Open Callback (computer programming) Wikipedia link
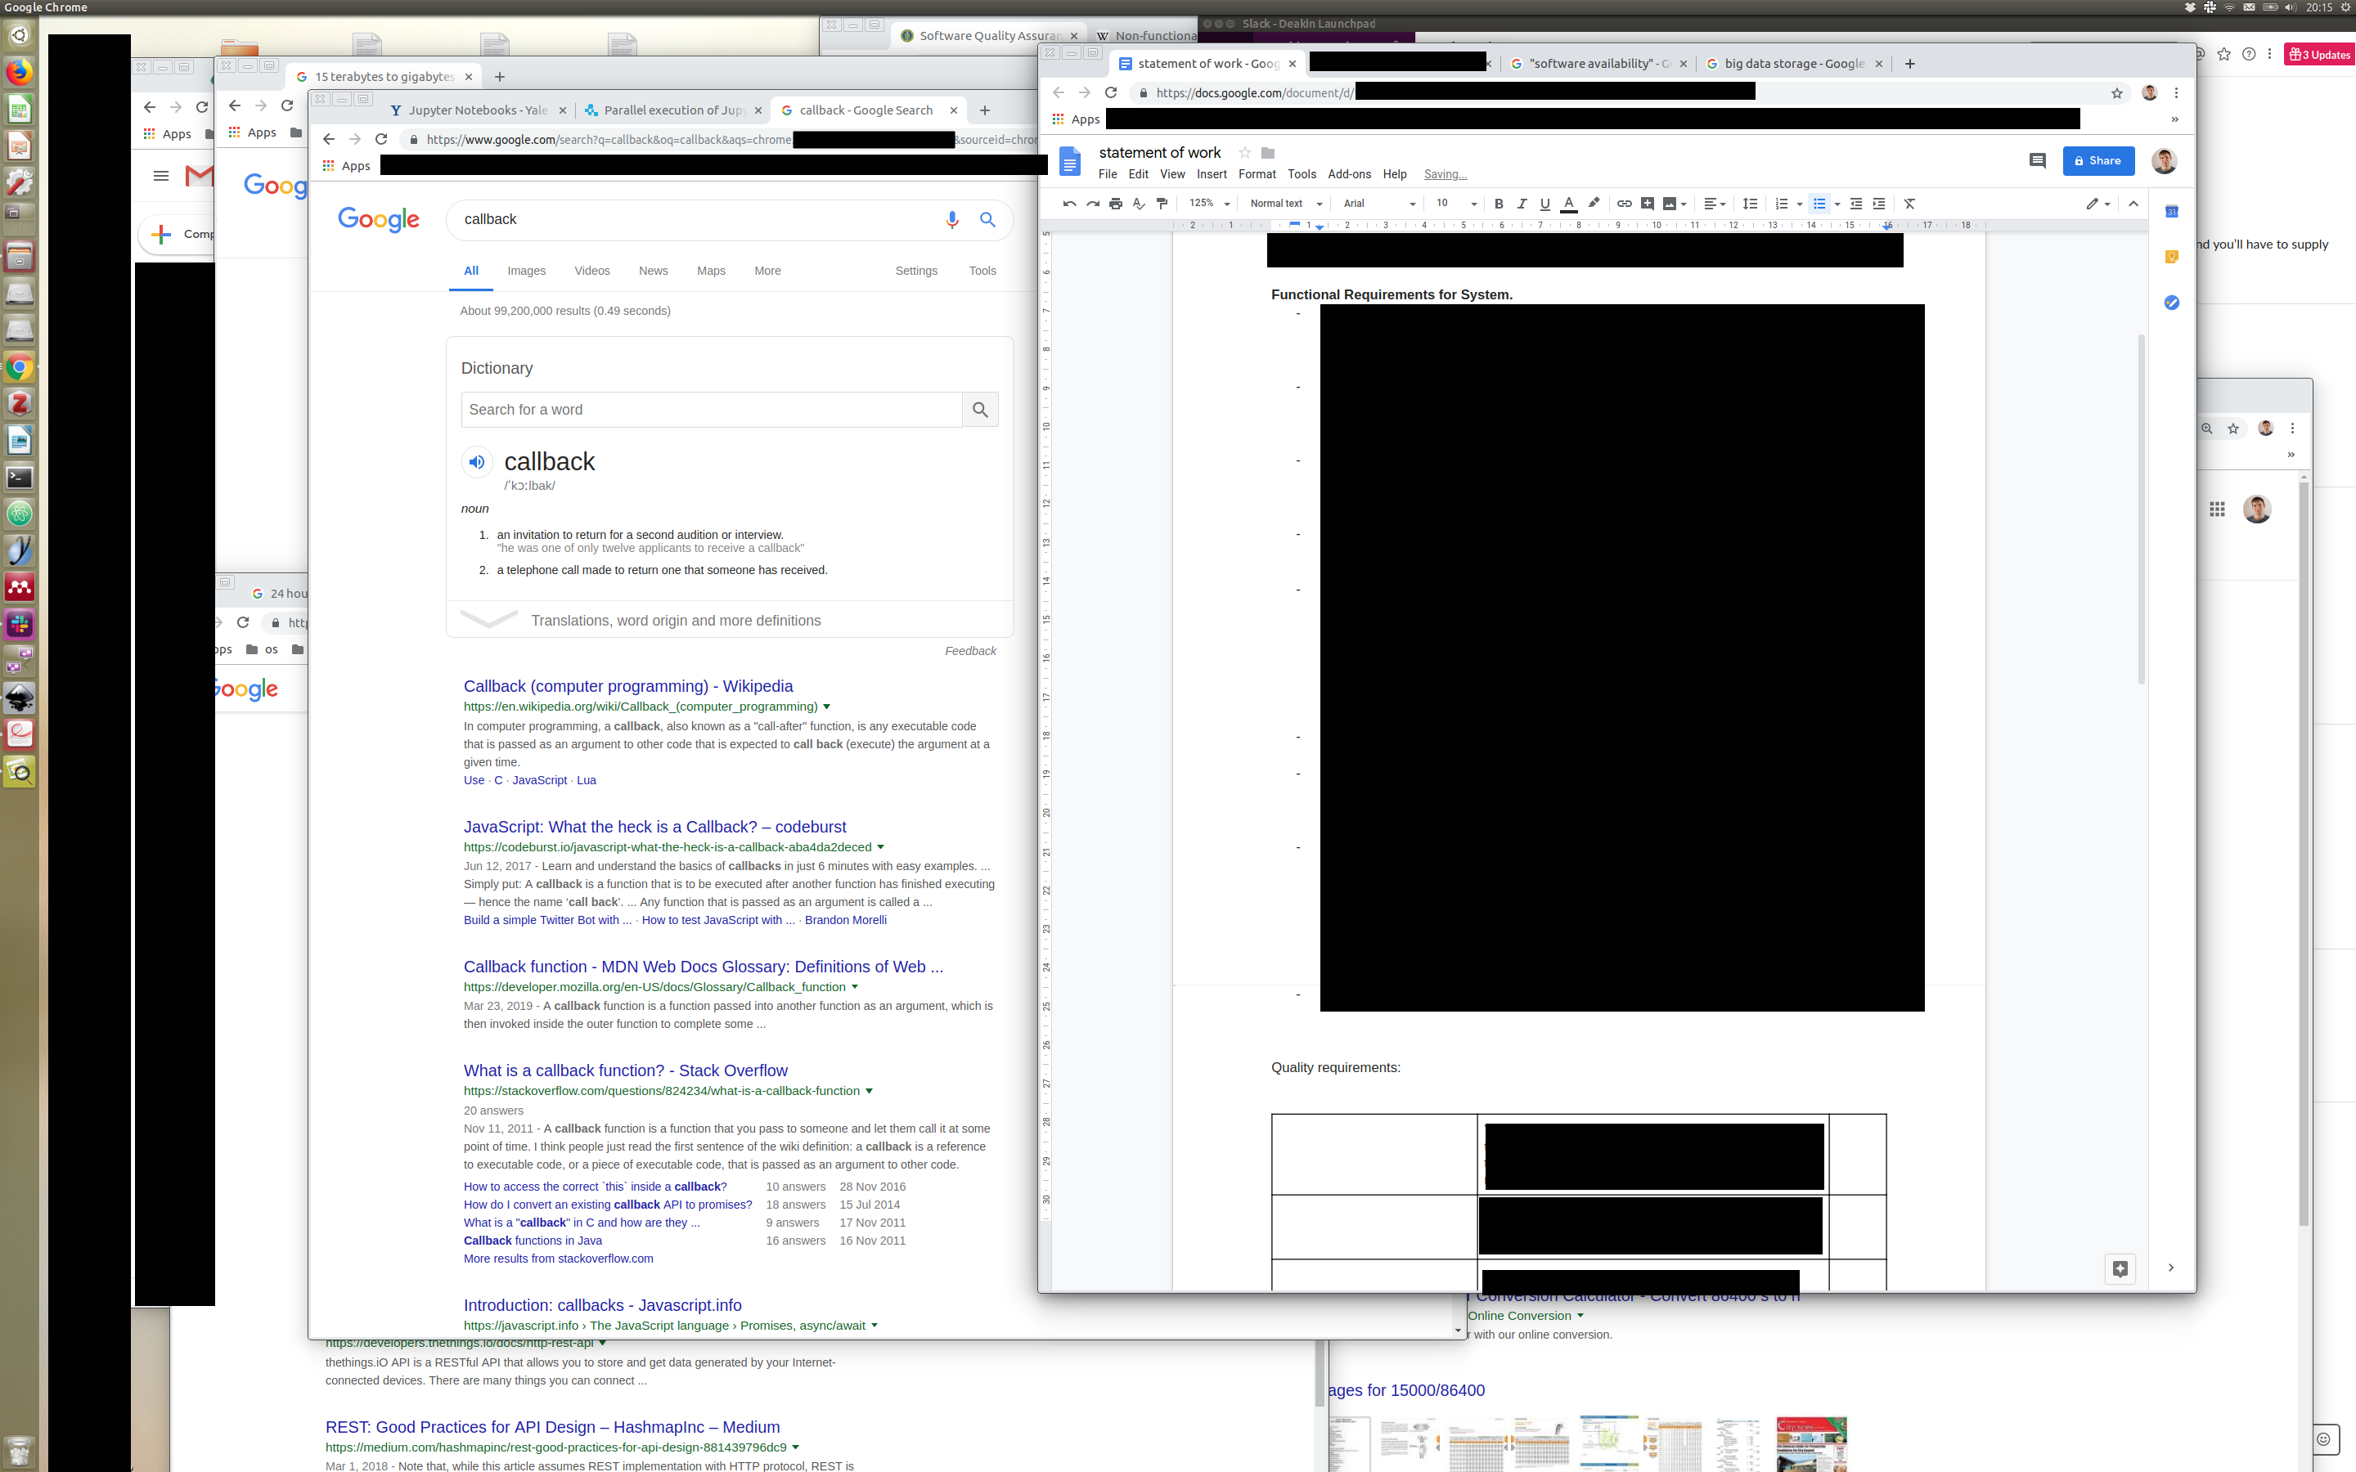The height and width of the screenshot is (1472, 2356). pyautogui.click(x=628, y=686)
